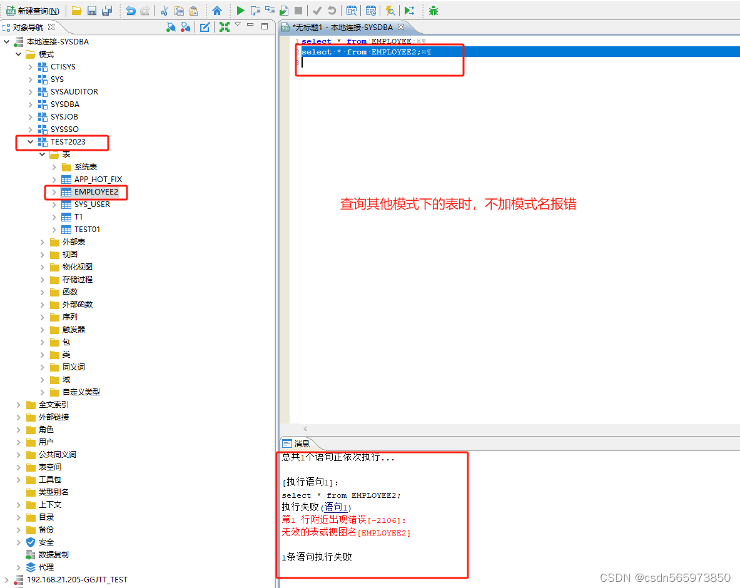740x588 pixels.
Task: Commit the transaction with the checkmark icon
Action: (316, 11)
